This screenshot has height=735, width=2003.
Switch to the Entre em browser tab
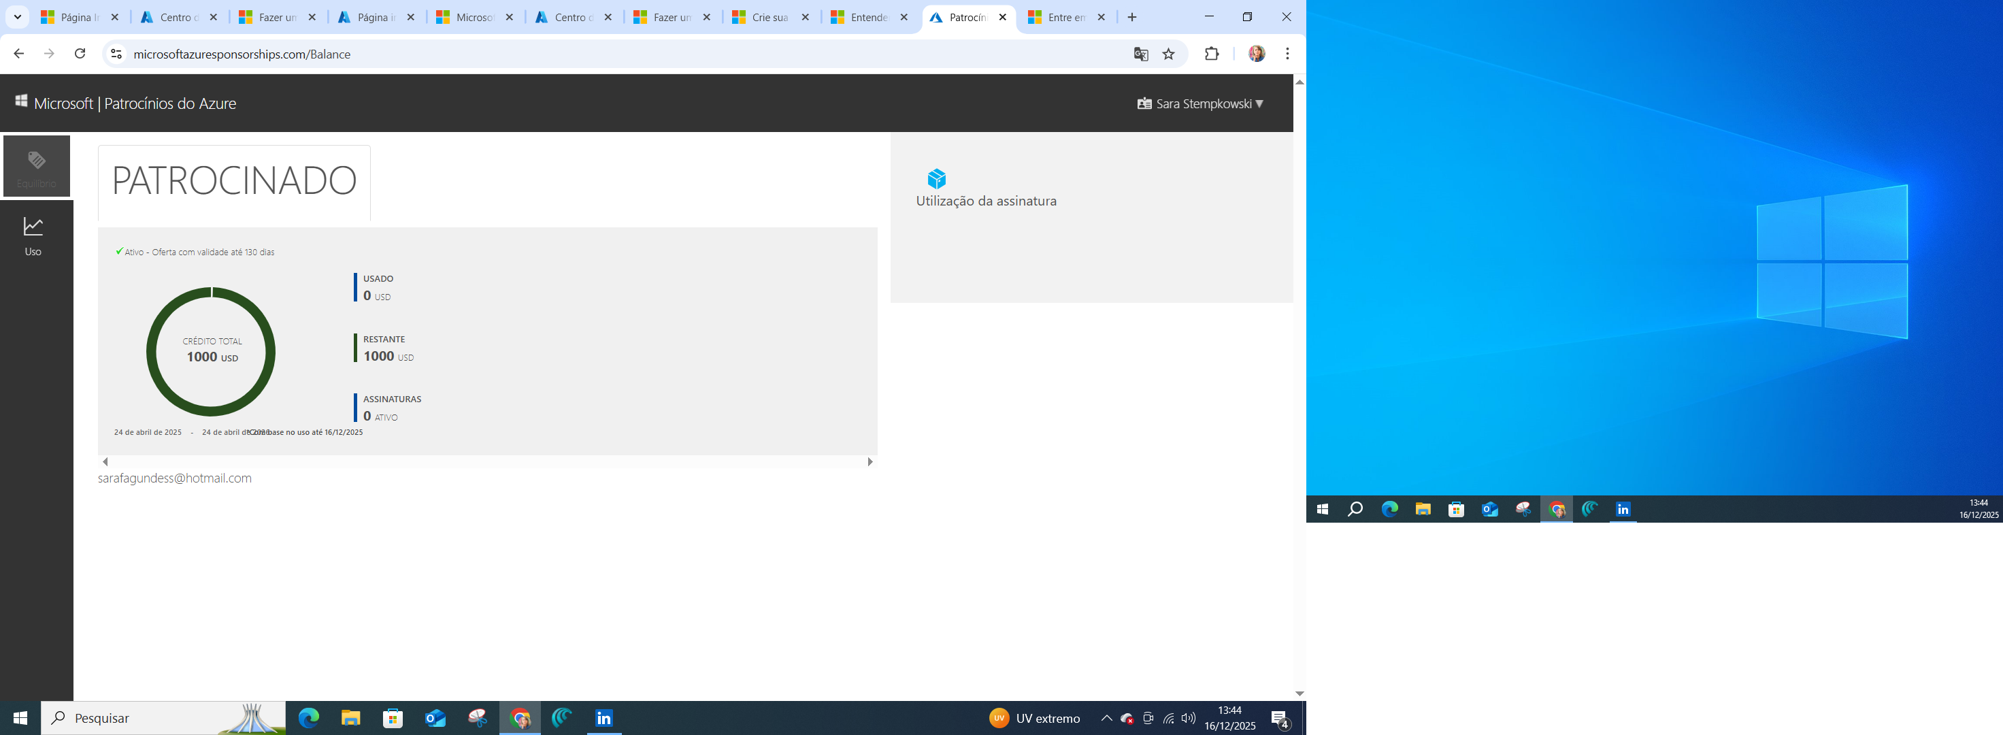click(x=1067, y=17)
